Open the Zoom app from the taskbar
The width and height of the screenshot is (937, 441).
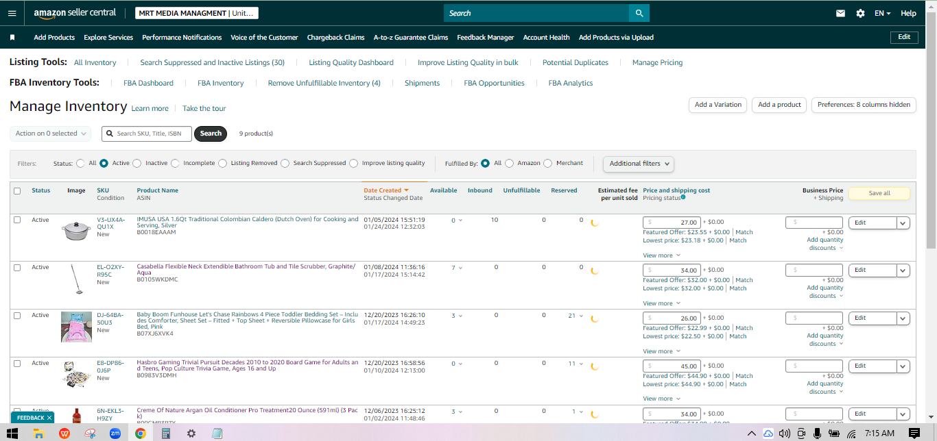coord(115,433)
